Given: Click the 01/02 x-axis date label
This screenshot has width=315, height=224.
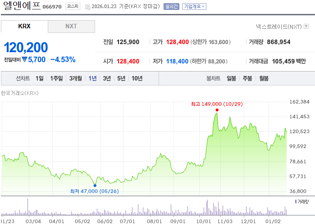Looking at the screenshot, I should (x=273, y=221).
